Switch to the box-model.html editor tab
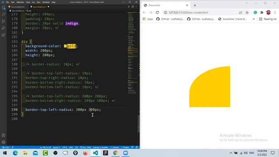 tap(17, 7)
